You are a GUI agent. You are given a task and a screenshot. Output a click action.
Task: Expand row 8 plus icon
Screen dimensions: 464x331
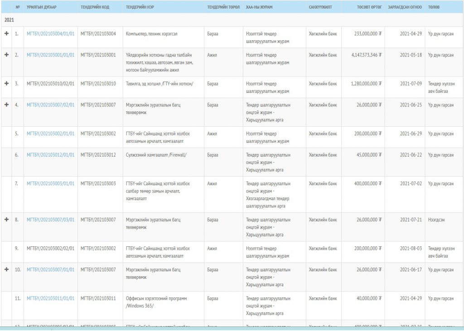point(6,220)
